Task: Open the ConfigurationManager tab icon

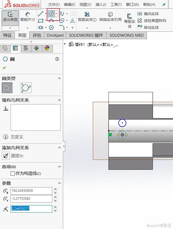Action: pyautogui.click(x=26, y=48)
